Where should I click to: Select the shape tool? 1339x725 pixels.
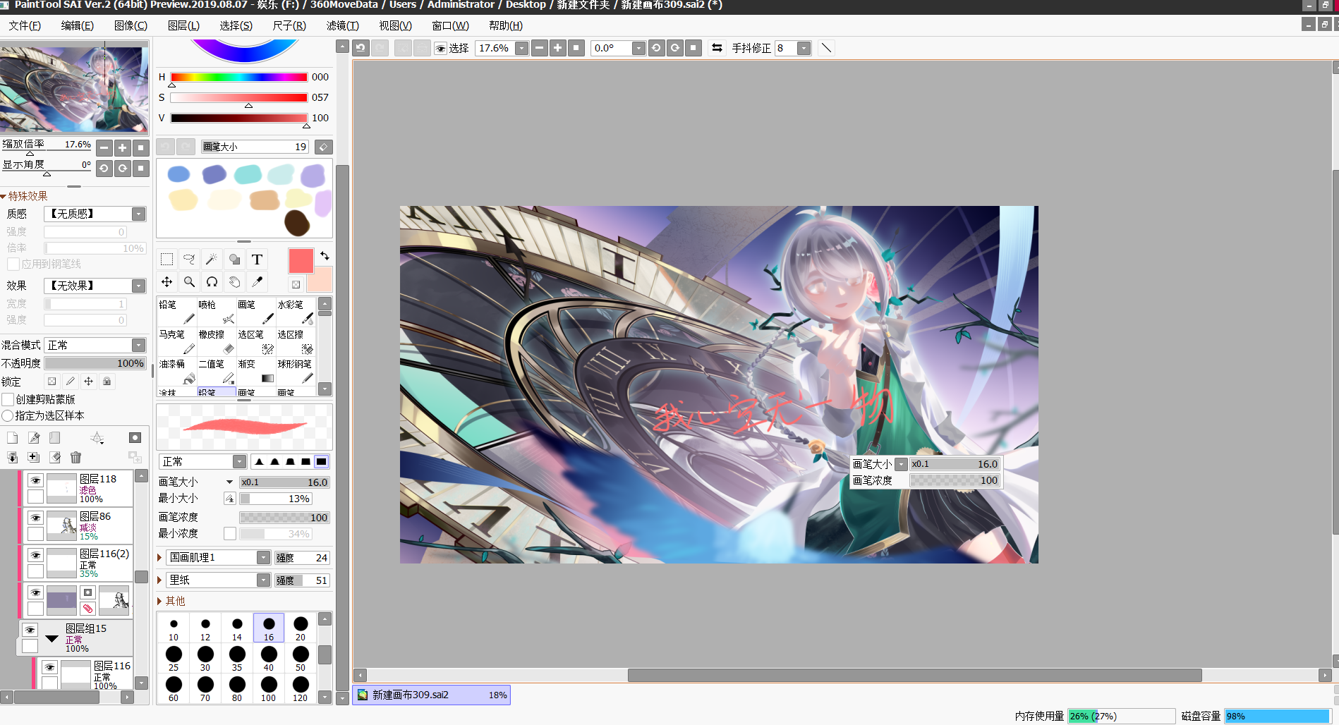234,260
